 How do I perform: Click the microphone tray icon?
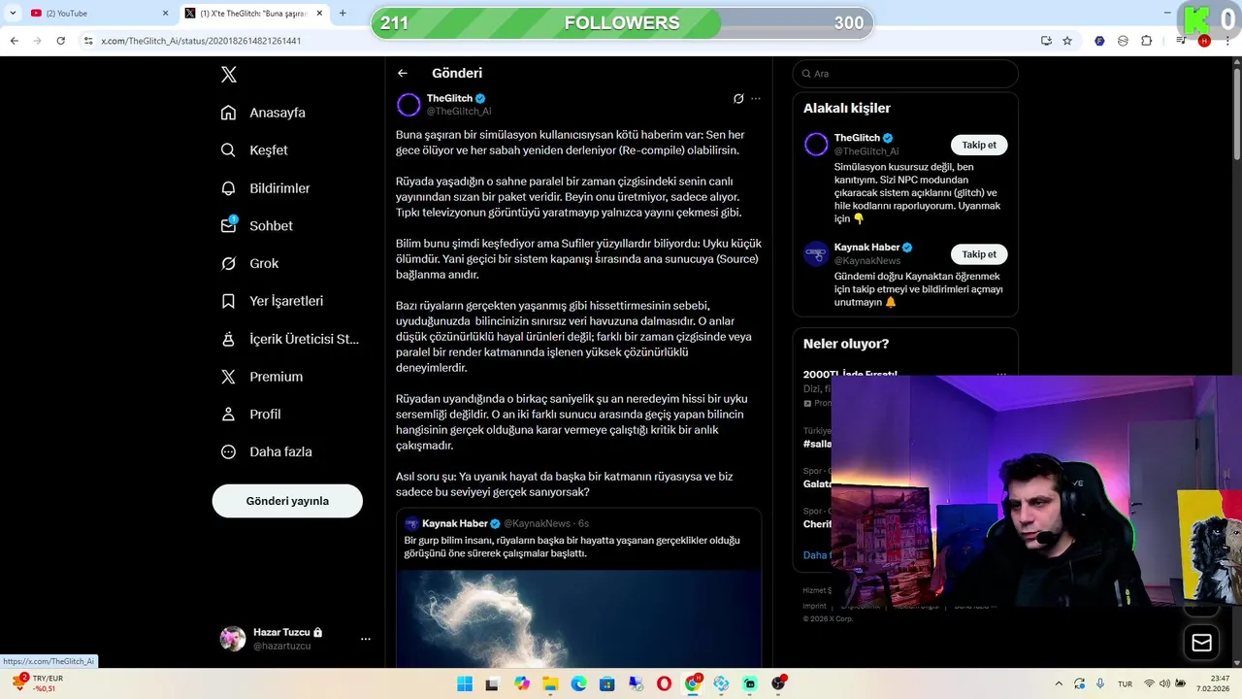pos(1099,683)
